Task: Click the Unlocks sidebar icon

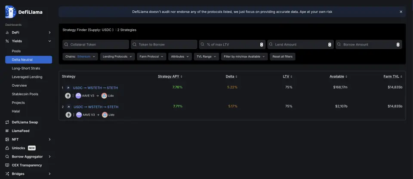Action: [x=7, y=148]
